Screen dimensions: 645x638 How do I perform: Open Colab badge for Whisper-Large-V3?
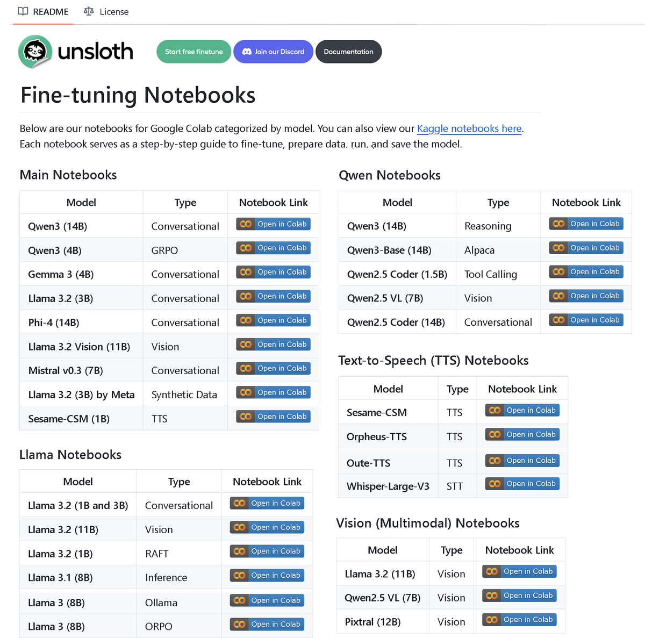(522, 484)
